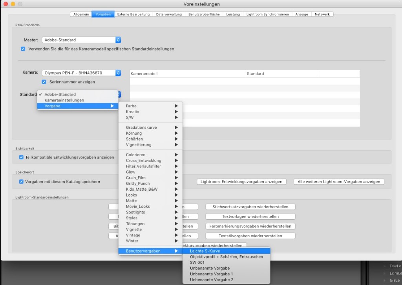402x285 pixels.
Task: Expand the Gradationskurve submenu
Action: 150,128
